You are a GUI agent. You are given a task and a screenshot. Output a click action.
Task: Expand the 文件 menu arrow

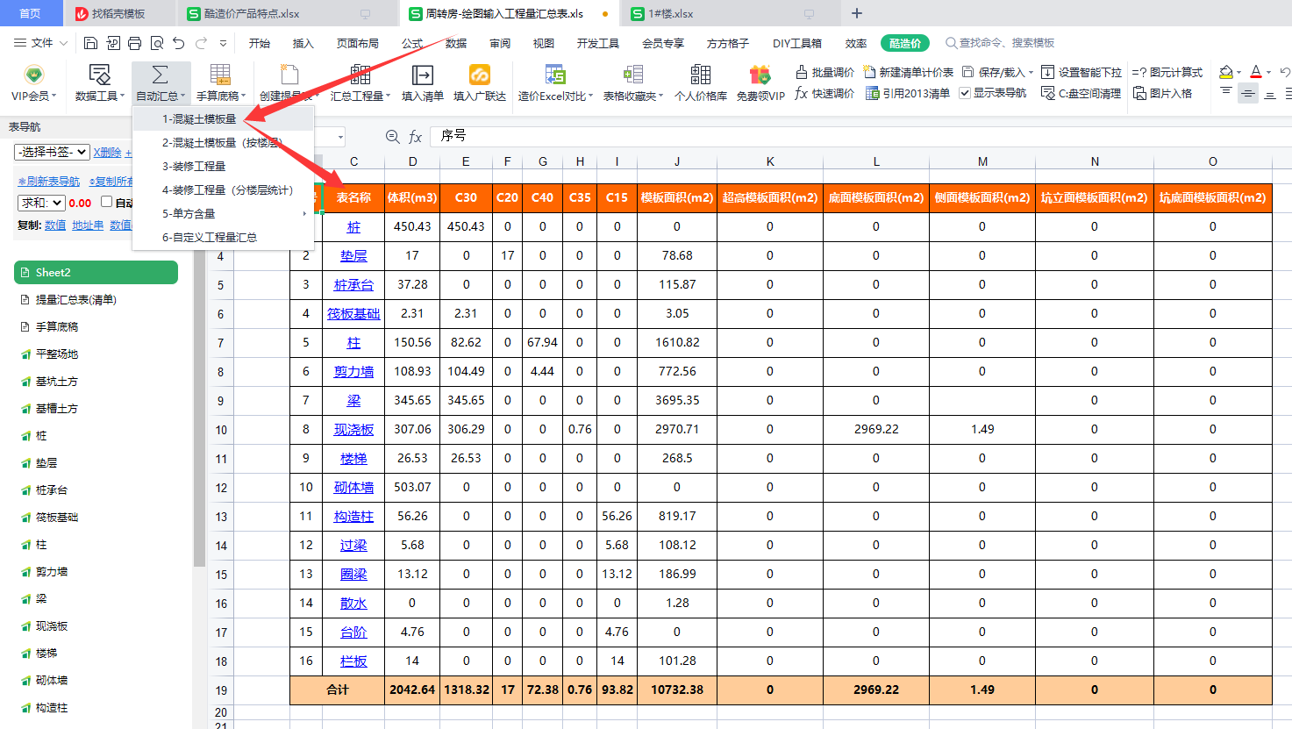click(x=63, y=43)
